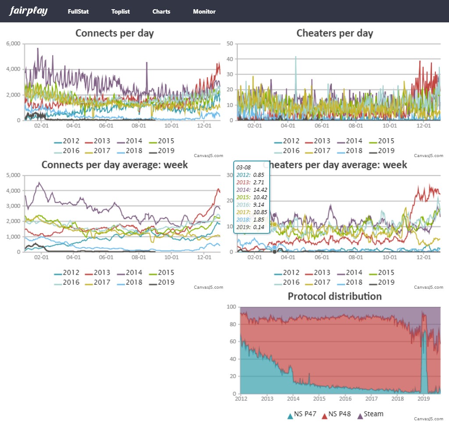Open the FullStat menu item

(x=78, y=11)
